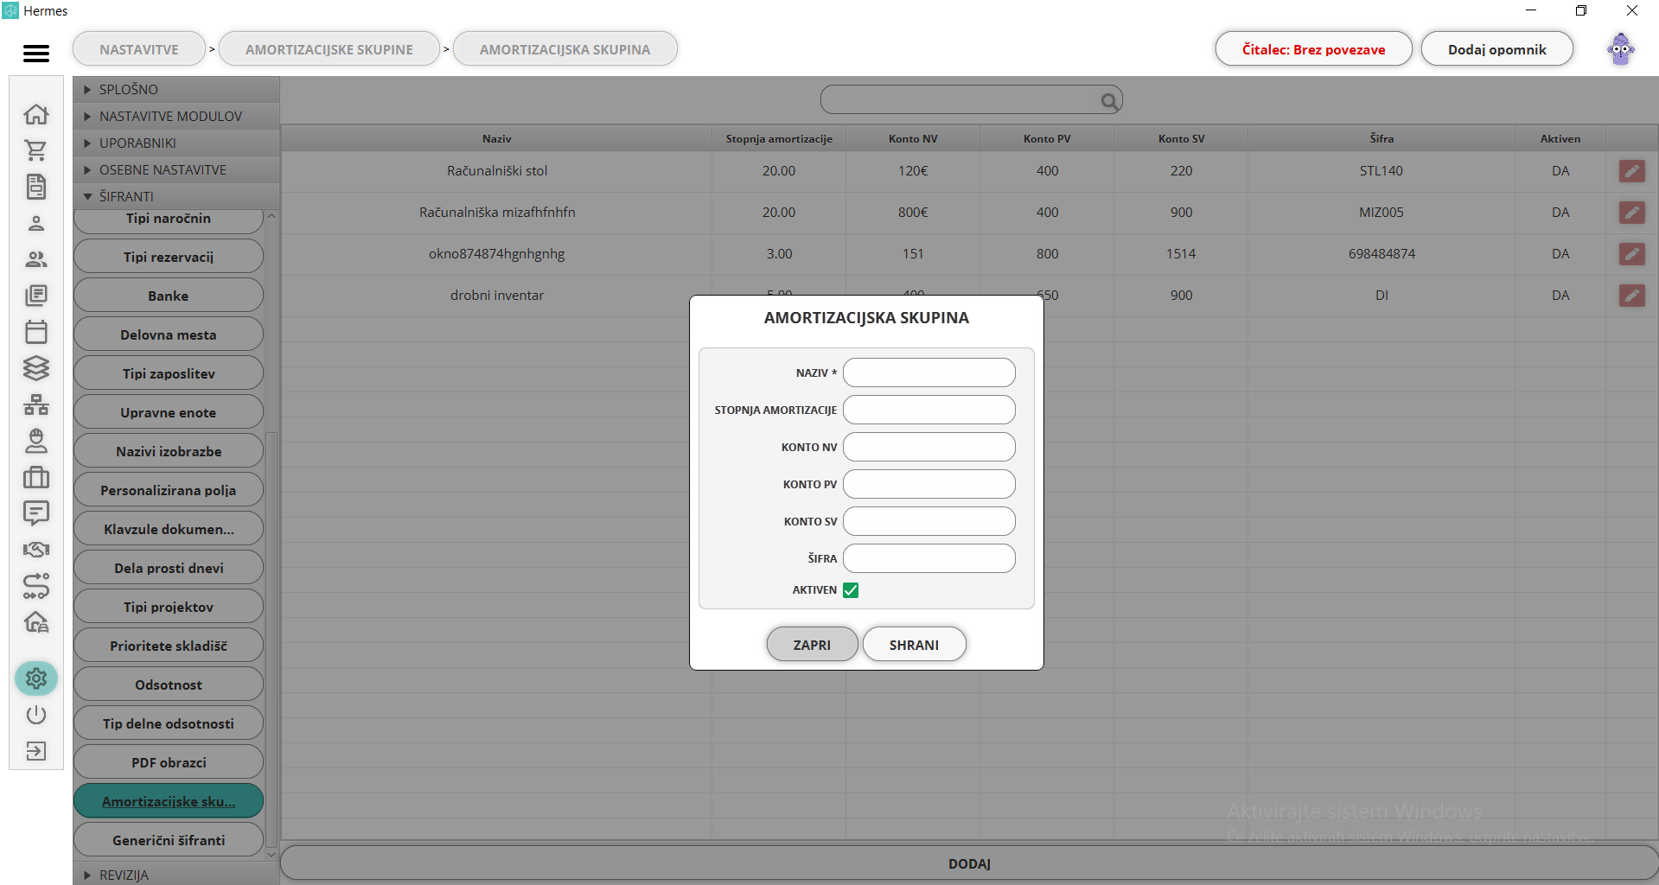Go to the Home sidebar icon
This screenshot has height=885, width=1659.
click(x=36, y=114)
